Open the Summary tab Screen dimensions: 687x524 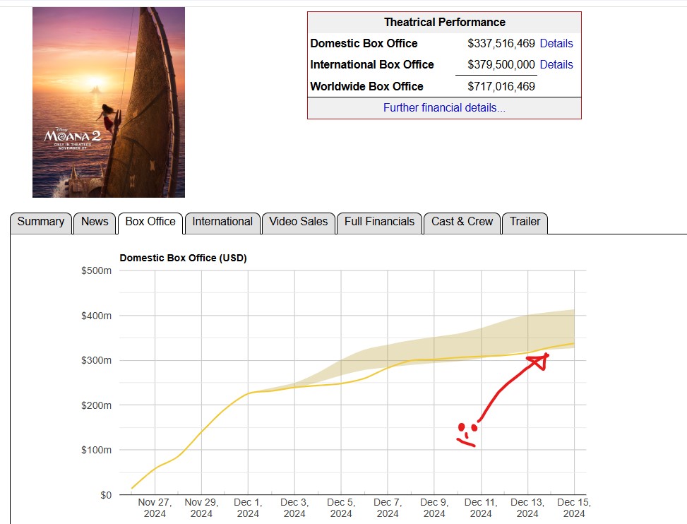coord(41,222)
